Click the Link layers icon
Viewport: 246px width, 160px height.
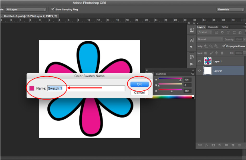pyautogui.click(x=200, y=144)
